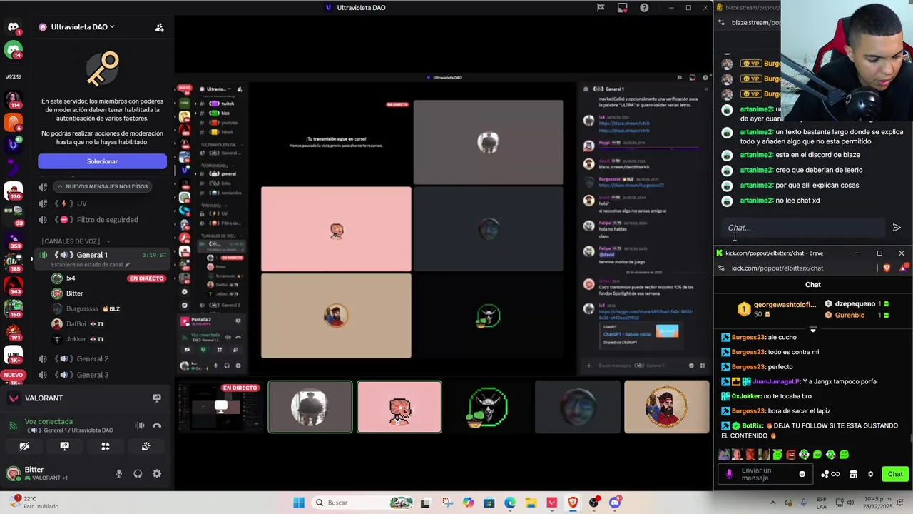913x514 pixels.
Task: Open Kick chat settings gear
Action: tap(870, 474)
